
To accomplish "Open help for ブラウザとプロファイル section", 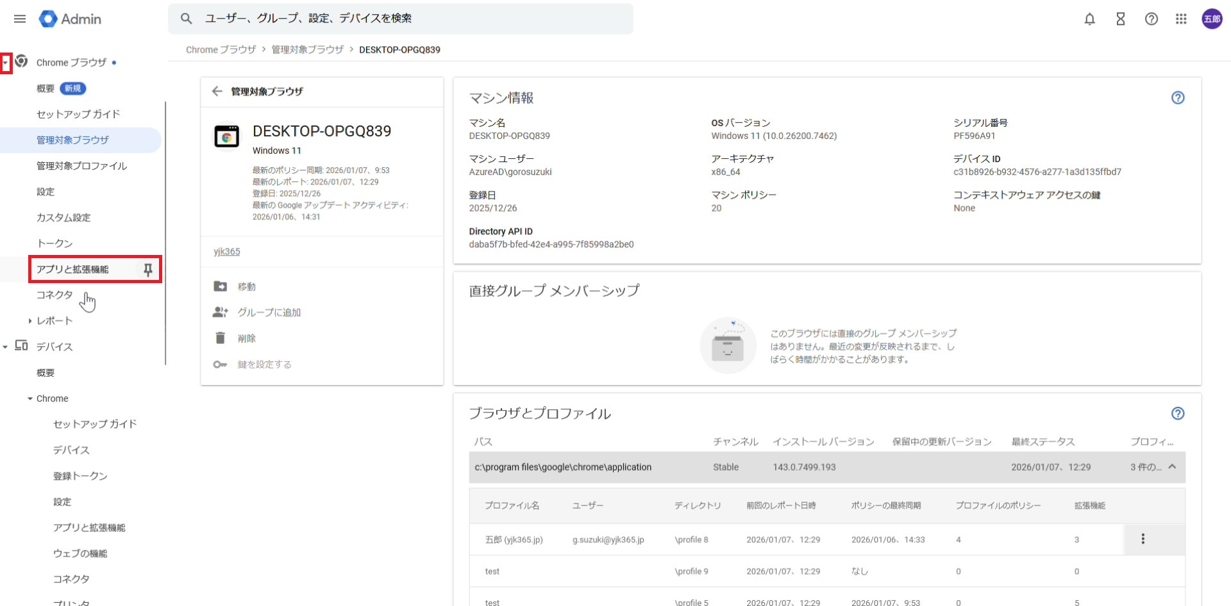I will pyautogui.click(x=1177, y=413).
